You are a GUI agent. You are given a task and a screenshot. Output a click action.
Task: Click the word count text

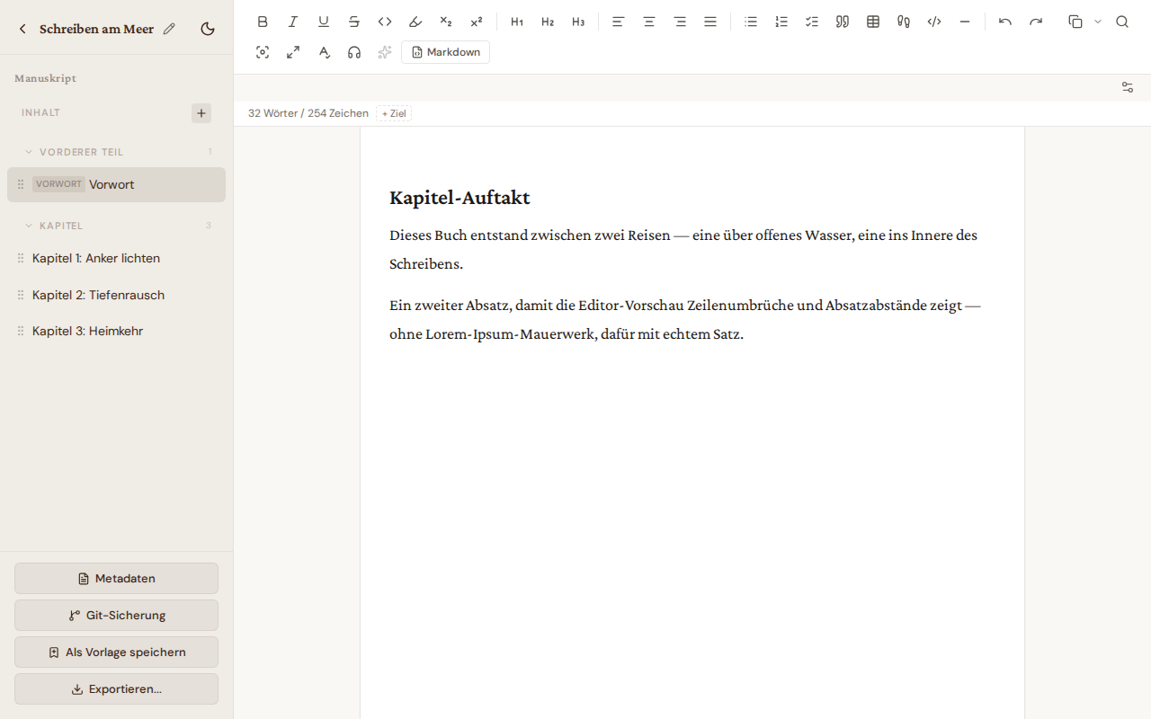308,113
